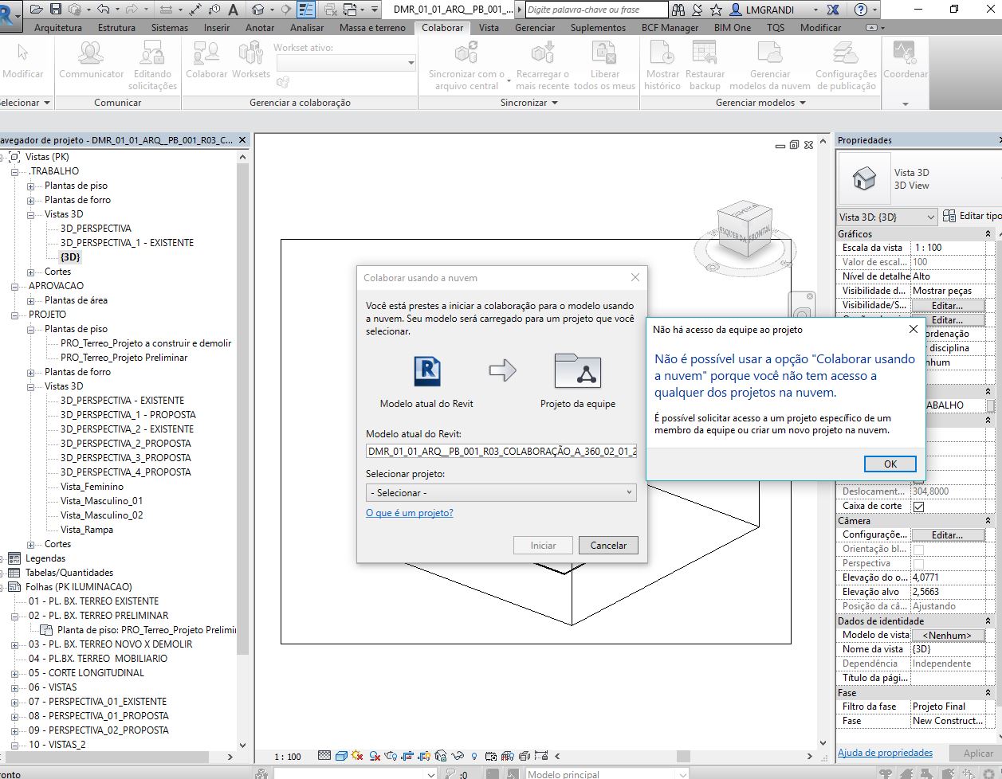Select Restaurar backup
1002x779 pixels.
coord(704,64)
